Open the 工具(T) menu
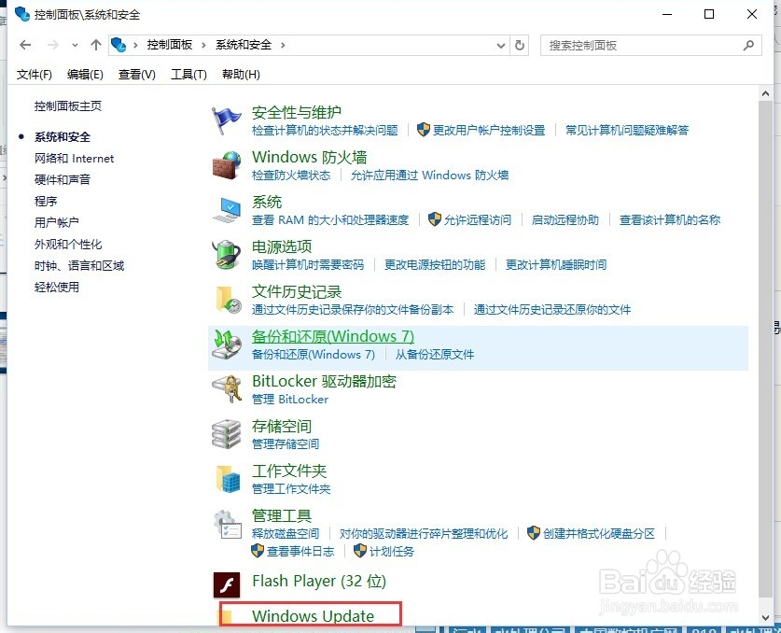This screenshot has height=633, width=781. pos(188,75)
